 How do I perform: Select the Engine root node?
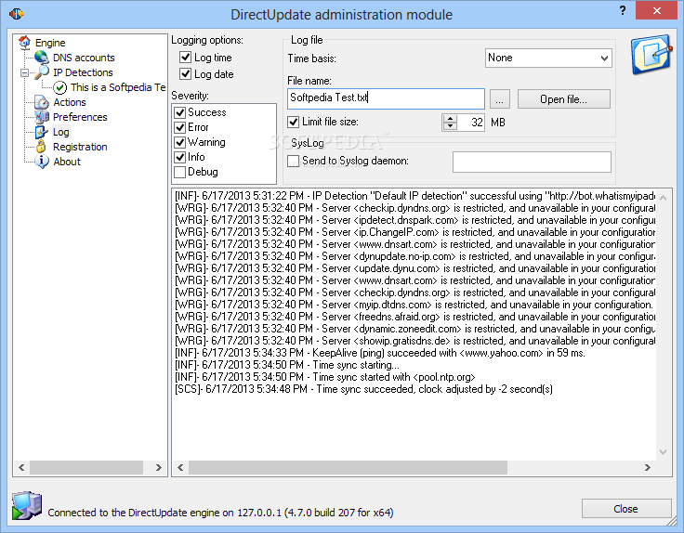[50, 43]
